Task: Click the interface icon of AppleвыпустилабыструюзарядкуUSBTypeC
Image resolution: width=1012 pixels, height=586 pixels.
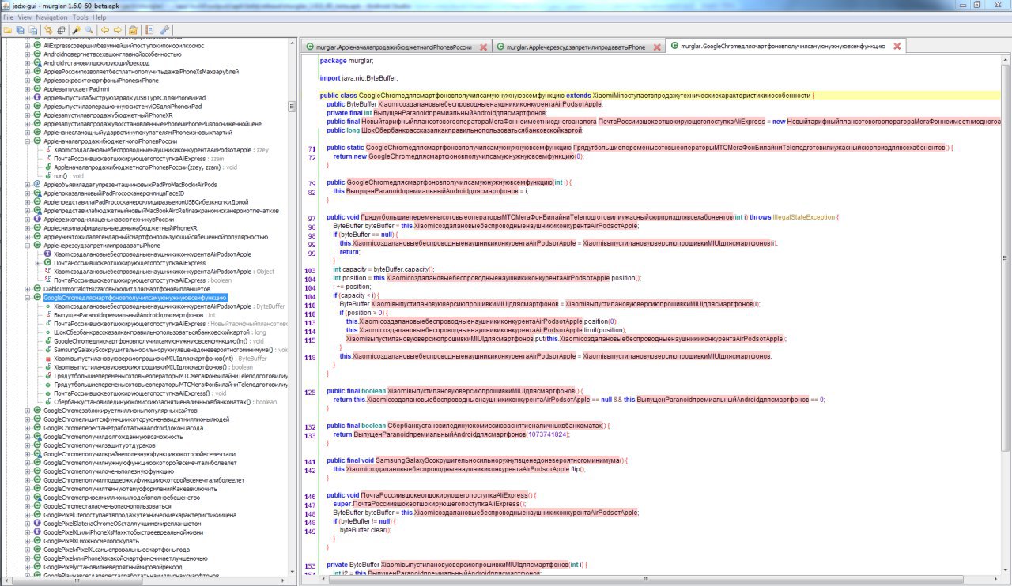Action: pos(37,97)
